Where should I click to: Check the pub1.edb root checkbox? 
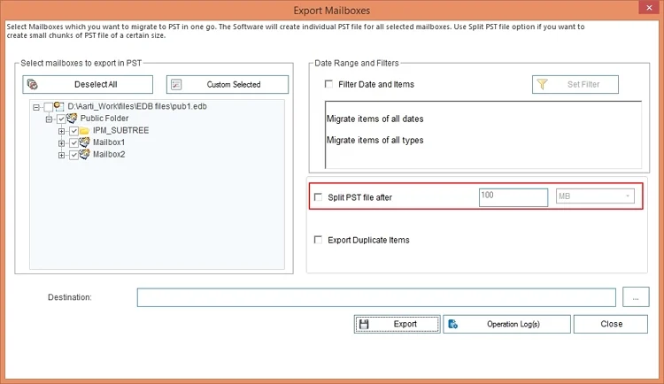[x=49, y=107]
